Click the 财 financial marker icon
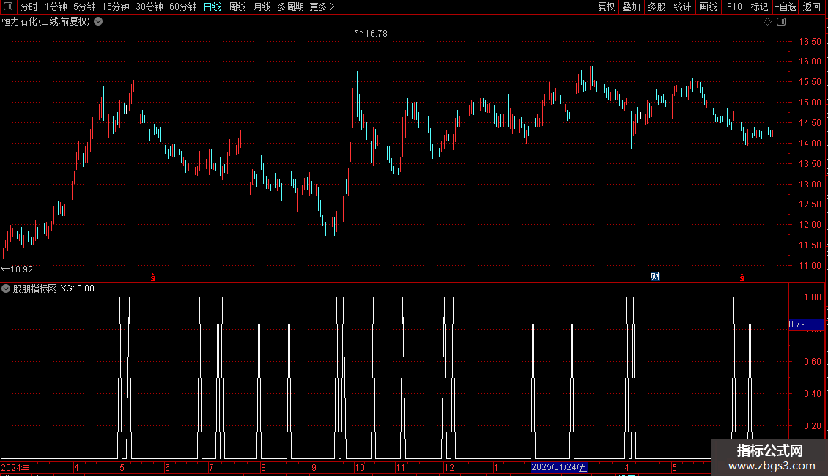 click(655, 277)
